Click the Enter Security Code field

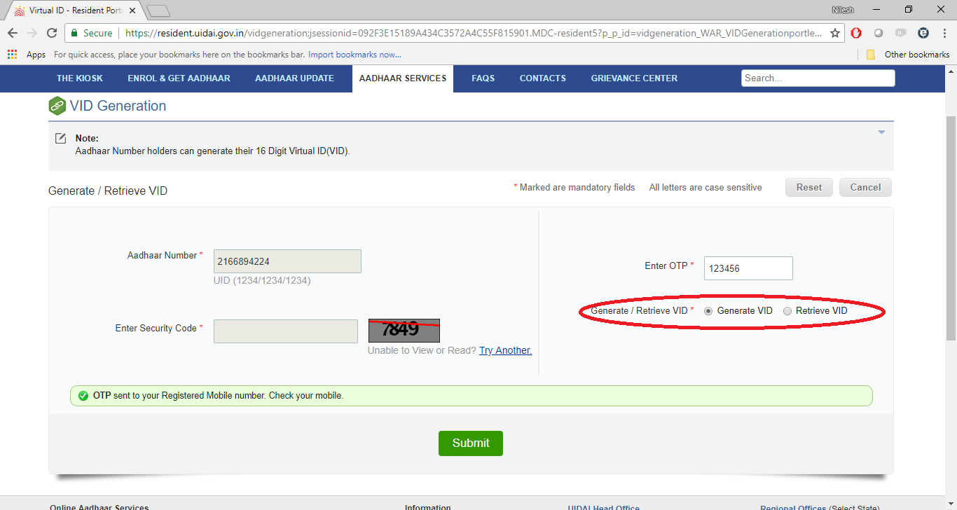pos(286,331)
